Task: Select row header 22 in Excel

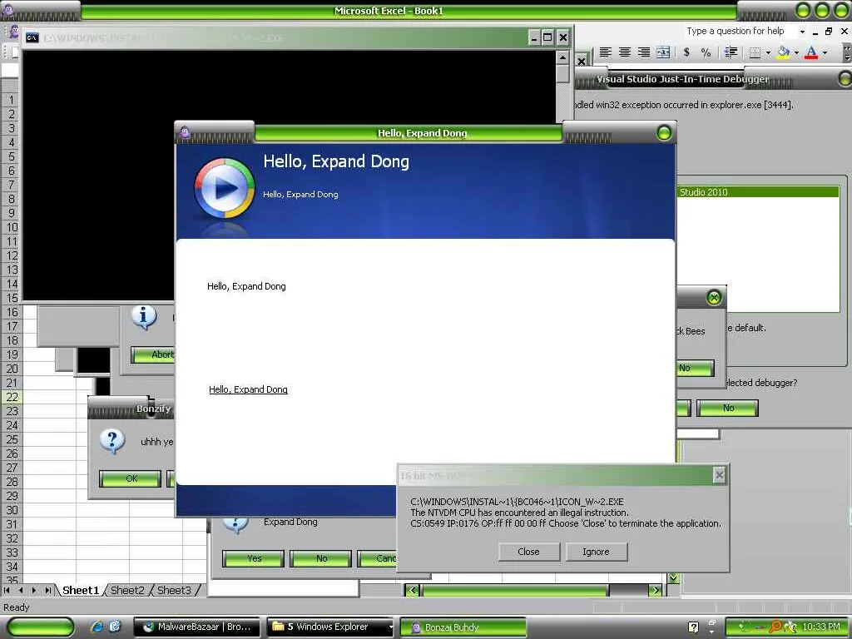Action: [x=11, y=397]
